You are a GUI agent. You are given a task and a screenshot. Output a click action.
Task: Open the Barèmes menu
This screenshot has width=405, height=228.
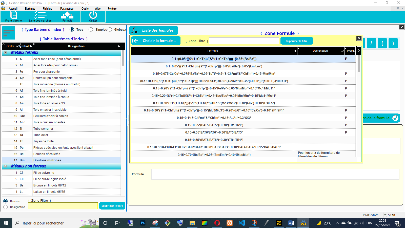(x=30, y=9)
